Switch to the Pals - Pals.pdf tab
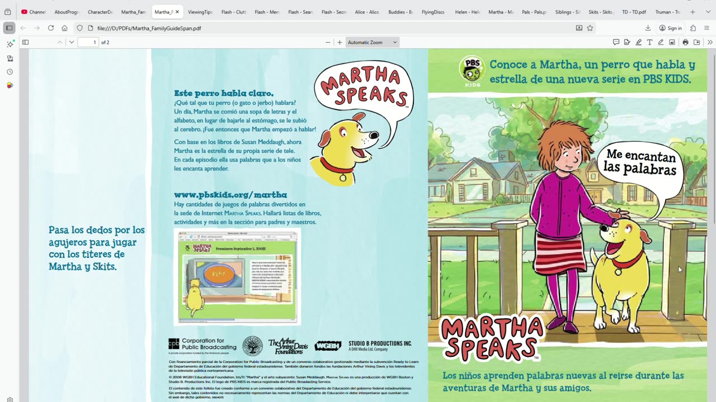This screenshot has height=402, width=716. point(534,12)
